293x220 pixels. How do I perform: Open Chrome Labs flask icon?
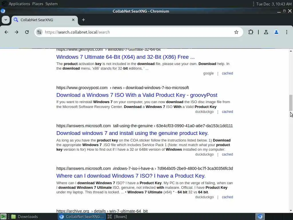[x=266, y=32]
